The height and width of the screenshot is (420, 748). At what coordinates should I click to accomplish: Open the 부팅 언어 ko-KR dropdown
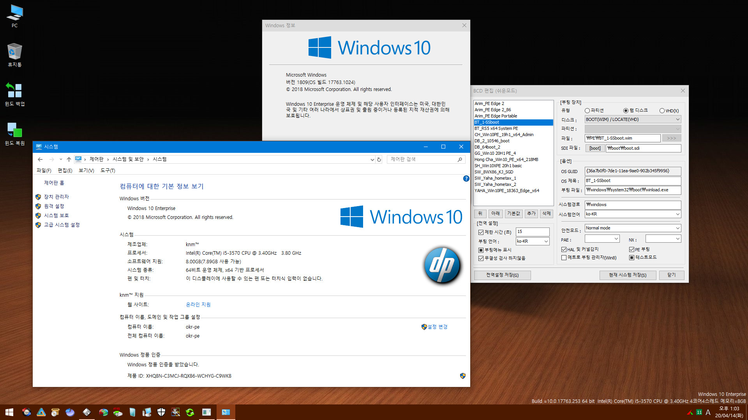click(x=533, y=241)
